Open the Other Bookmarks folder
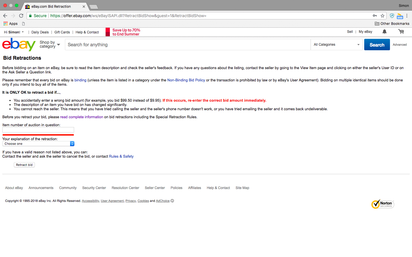This screenshot has width=412, height=257. [x=392, y=24]
